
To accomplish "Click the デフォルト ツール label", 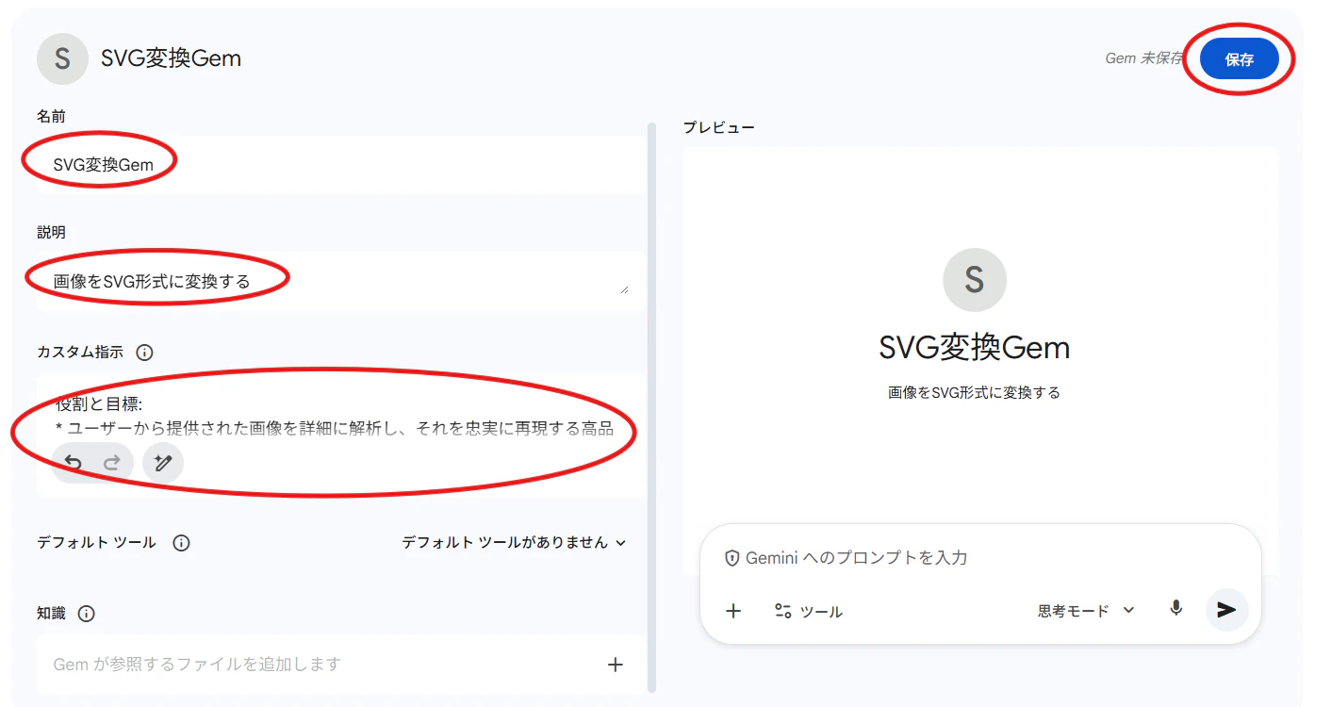I will click(96, 543).
